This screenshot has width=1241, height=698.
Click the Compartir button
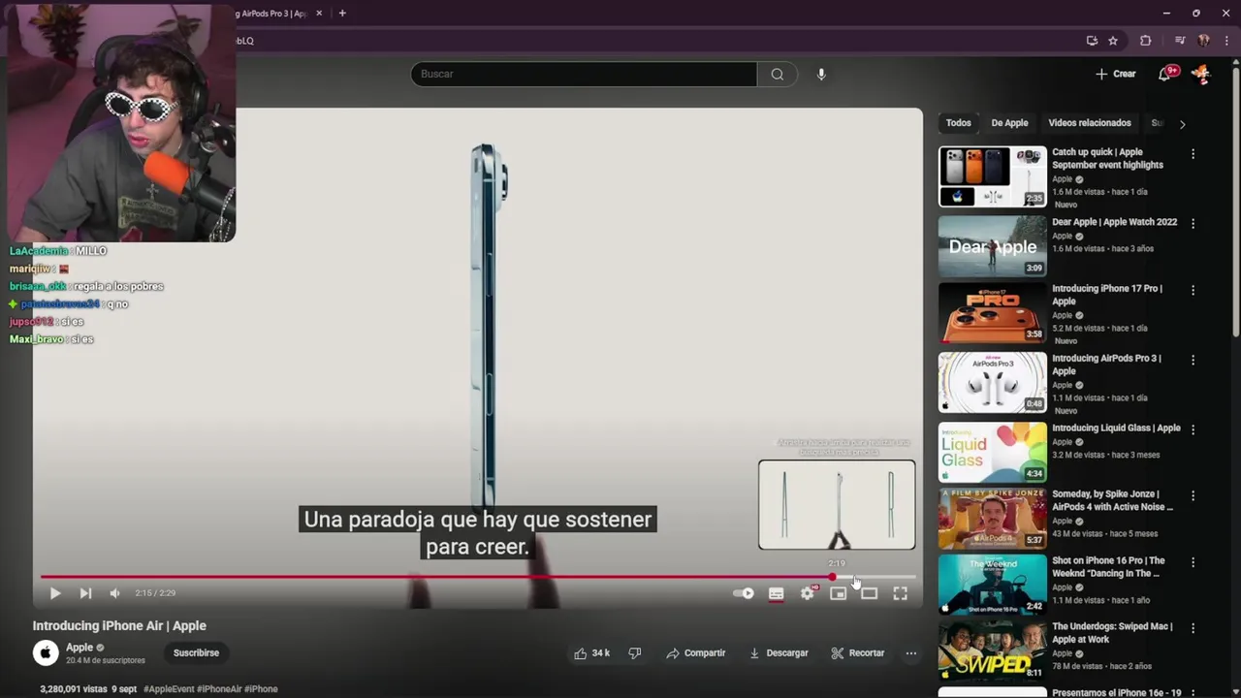(696, 653)
